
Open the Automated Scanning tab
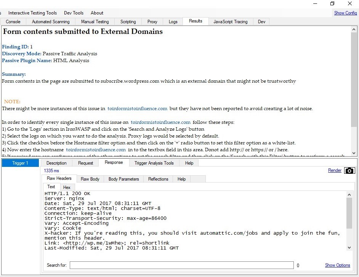pos(51,22)
